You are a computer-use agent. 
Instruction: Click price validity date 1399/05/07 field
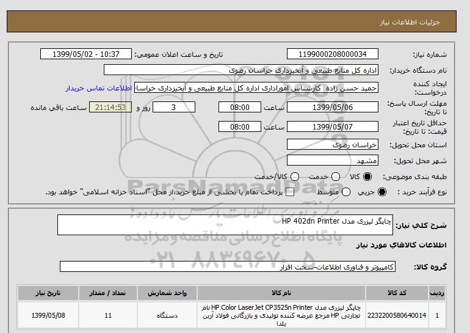[333, 126]
